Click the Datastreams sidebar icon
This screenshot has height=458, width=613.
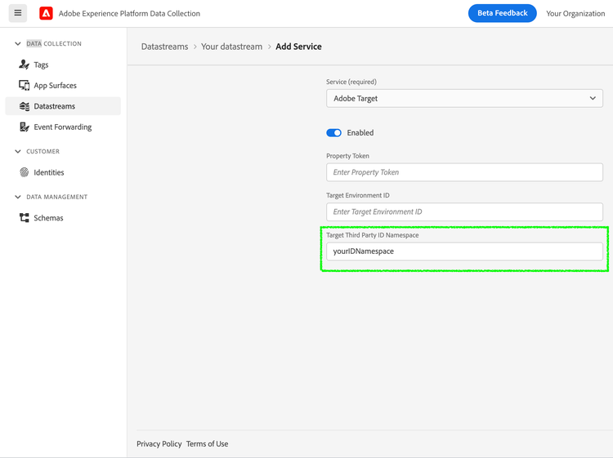point(25,106)
